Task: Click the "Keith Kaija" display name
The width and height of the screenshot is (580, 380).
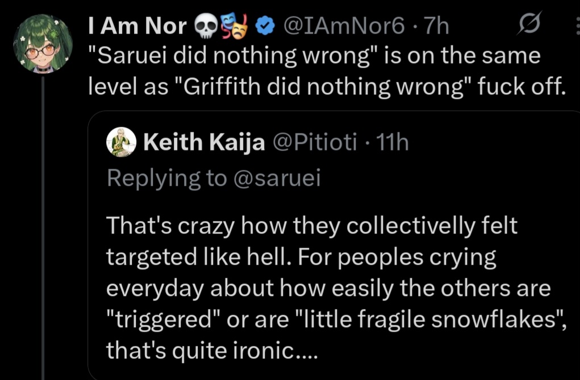Action: point(205,143)
